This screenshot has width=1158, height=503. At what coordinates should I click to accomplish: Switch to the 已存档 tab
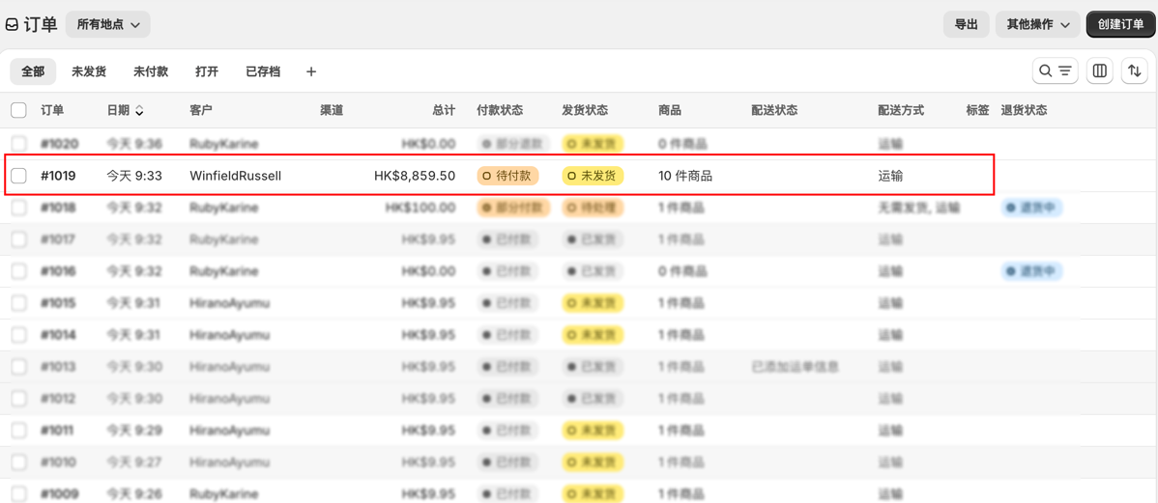click(x=263, y=71)
